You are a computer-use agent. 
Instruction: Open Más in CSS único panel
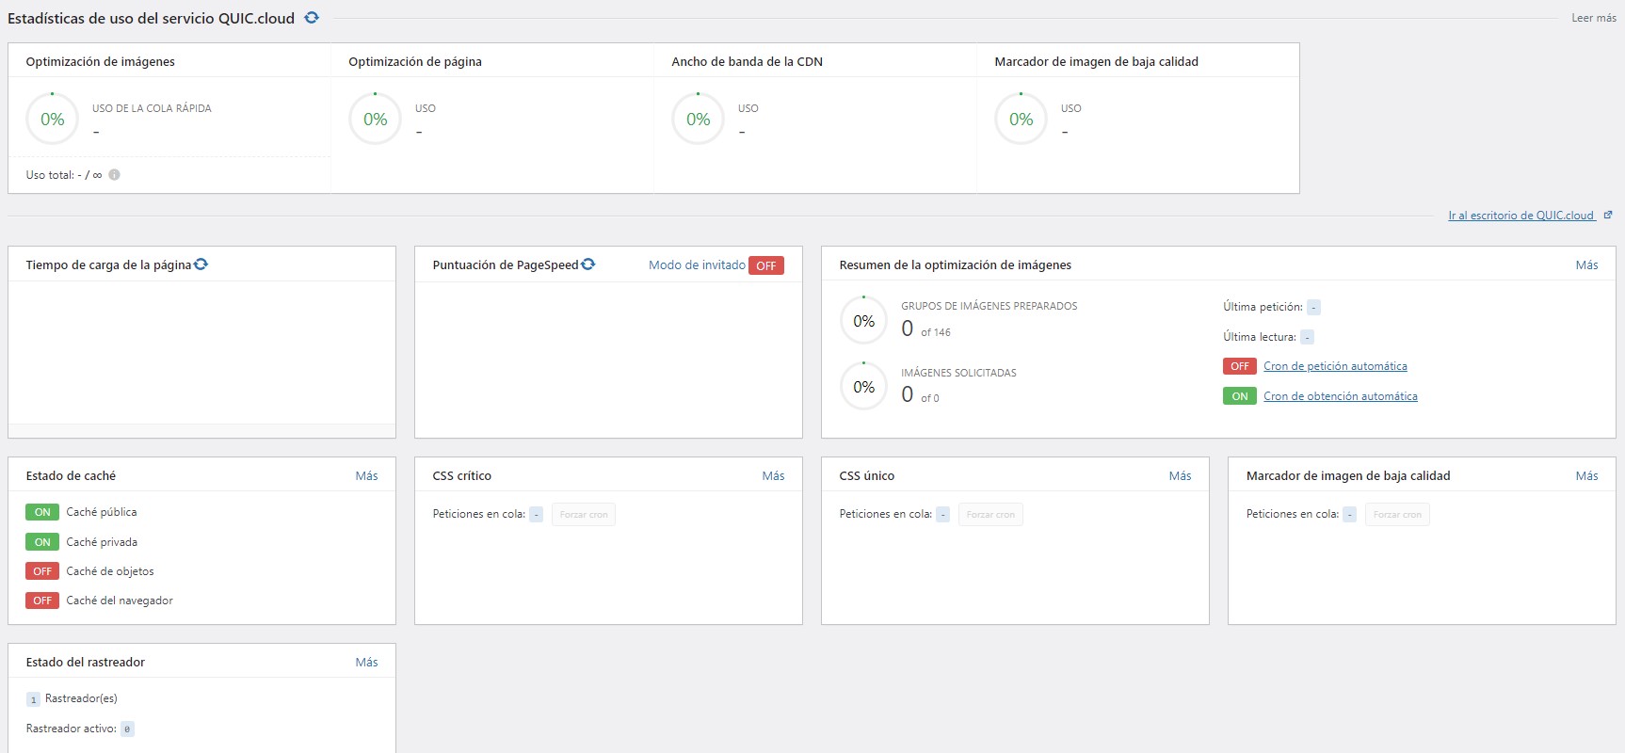1180,476
